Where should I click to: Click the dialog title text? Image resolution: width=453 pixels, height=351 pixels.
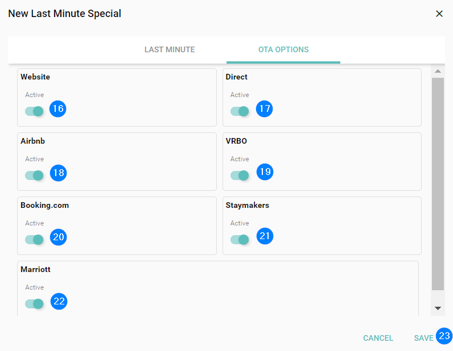[x=64, y=14]
